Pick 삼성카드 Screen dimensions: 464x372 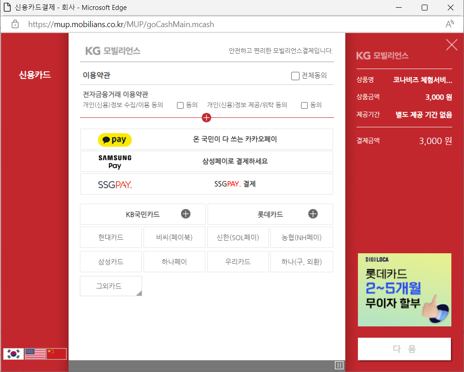coord(111,261)
